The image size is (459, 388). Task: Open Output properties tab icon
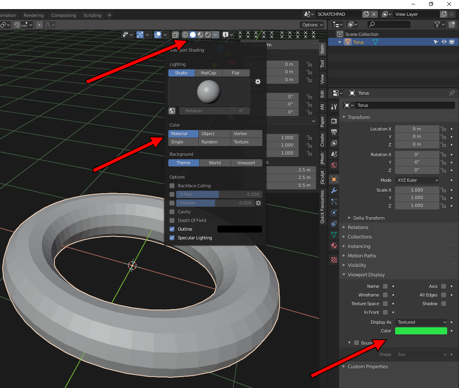click(x=334, y=132)
